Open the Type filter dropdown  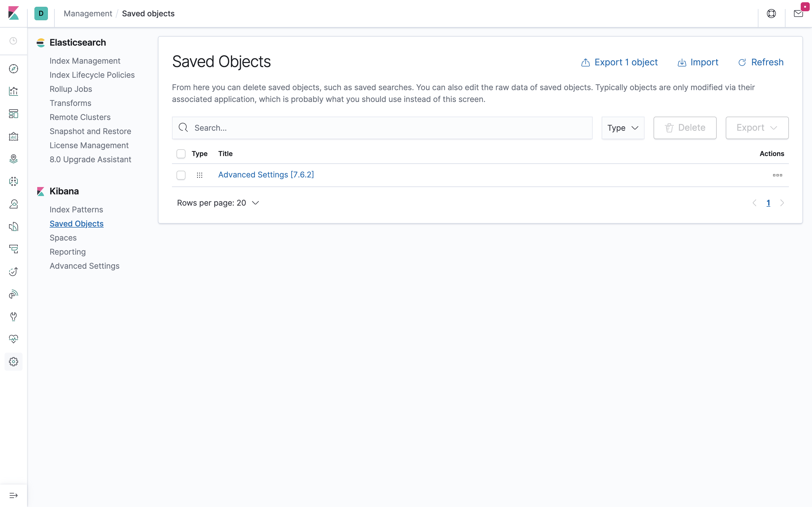point(623,128)
